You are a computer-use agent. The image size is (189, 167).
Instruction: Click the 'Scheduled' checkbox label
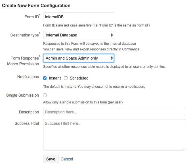click(79, 78)
